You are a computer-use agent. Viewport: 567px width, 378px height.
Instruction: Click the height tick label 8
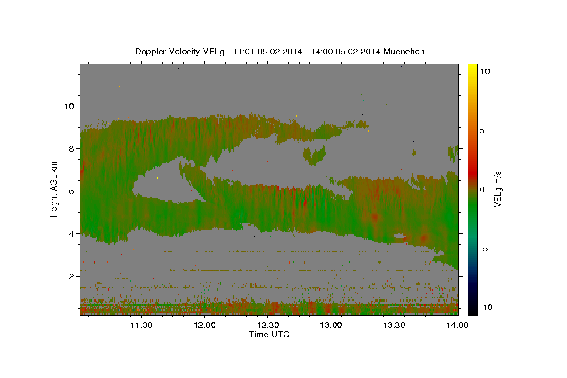click(72, 148)
